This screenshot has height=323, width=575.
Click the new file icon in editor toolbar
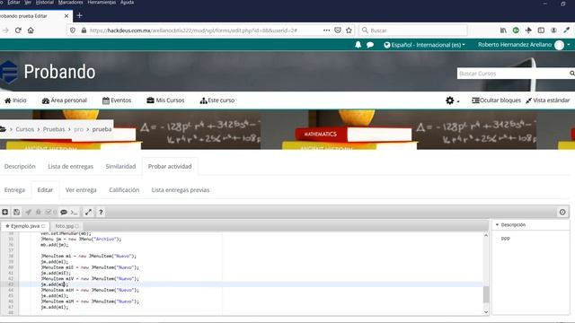tap(4, 212)
